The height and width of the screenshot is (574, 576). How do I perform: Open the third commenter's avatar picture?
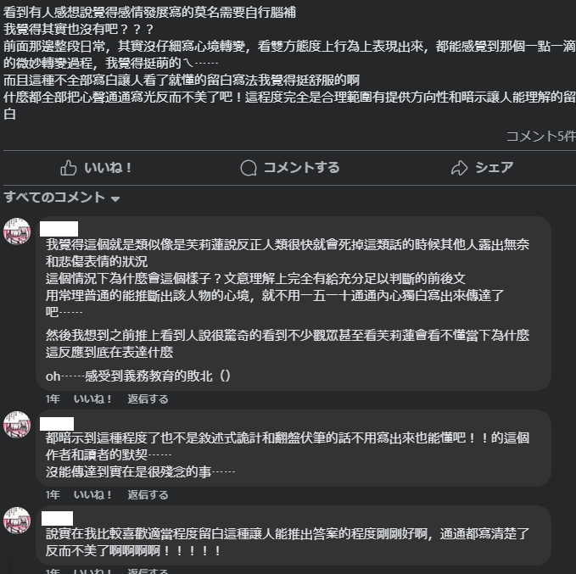17,521
